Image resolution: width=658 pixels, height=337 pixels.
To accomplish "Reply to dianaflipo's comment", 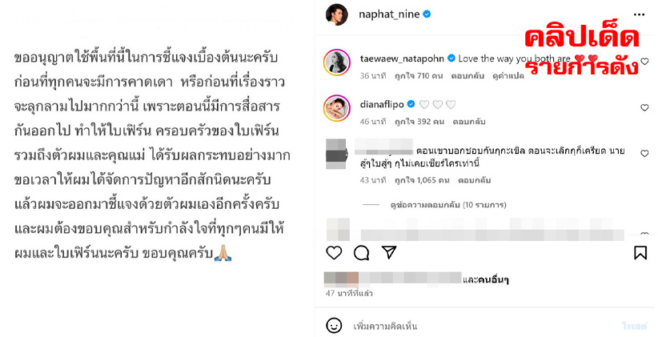I will click(x=469, y=122).
